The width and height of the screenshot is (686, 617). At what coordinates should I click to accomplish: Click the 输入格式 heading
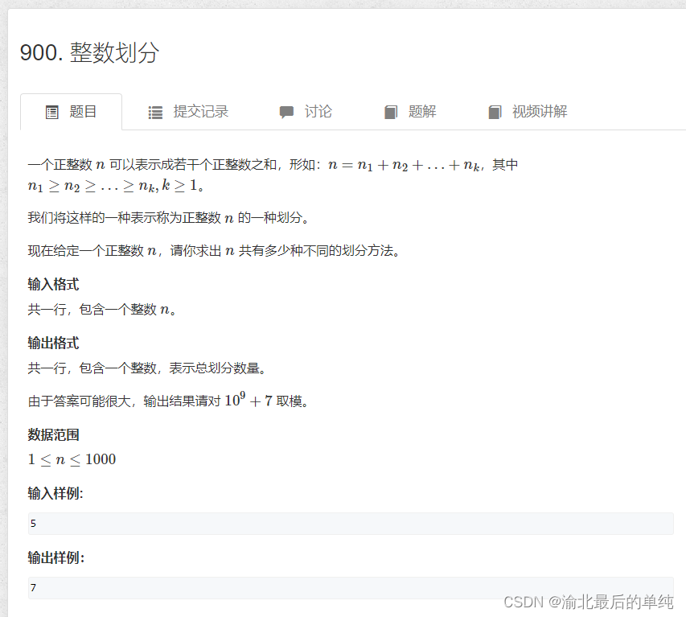[x=53, y=284]
